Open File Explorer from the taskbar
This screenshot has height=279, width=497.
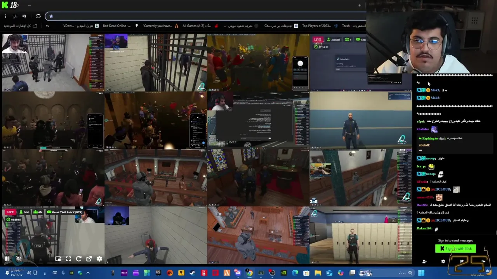[x=318, y=273]
